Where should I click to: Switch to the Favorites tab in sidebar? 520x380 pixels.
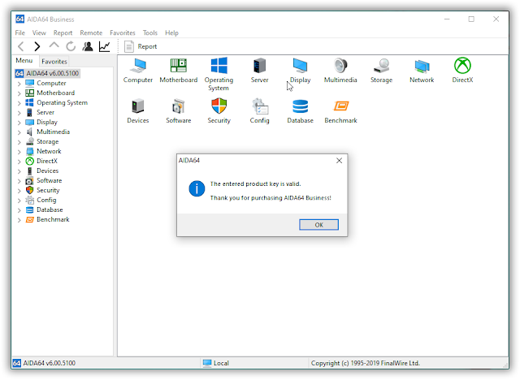(x=54, y=61)
